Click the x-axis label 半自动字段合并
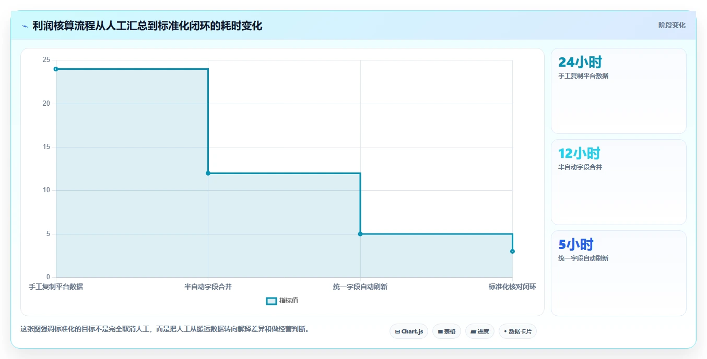707x359 pixels. pos(208,287)
